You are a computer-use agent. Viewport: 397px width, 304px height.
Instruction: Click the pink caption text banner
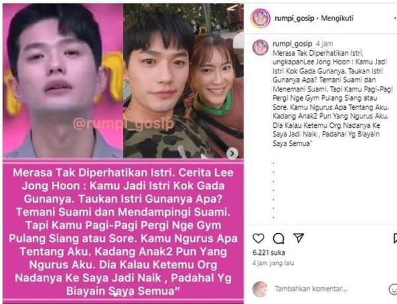point(123,231)
